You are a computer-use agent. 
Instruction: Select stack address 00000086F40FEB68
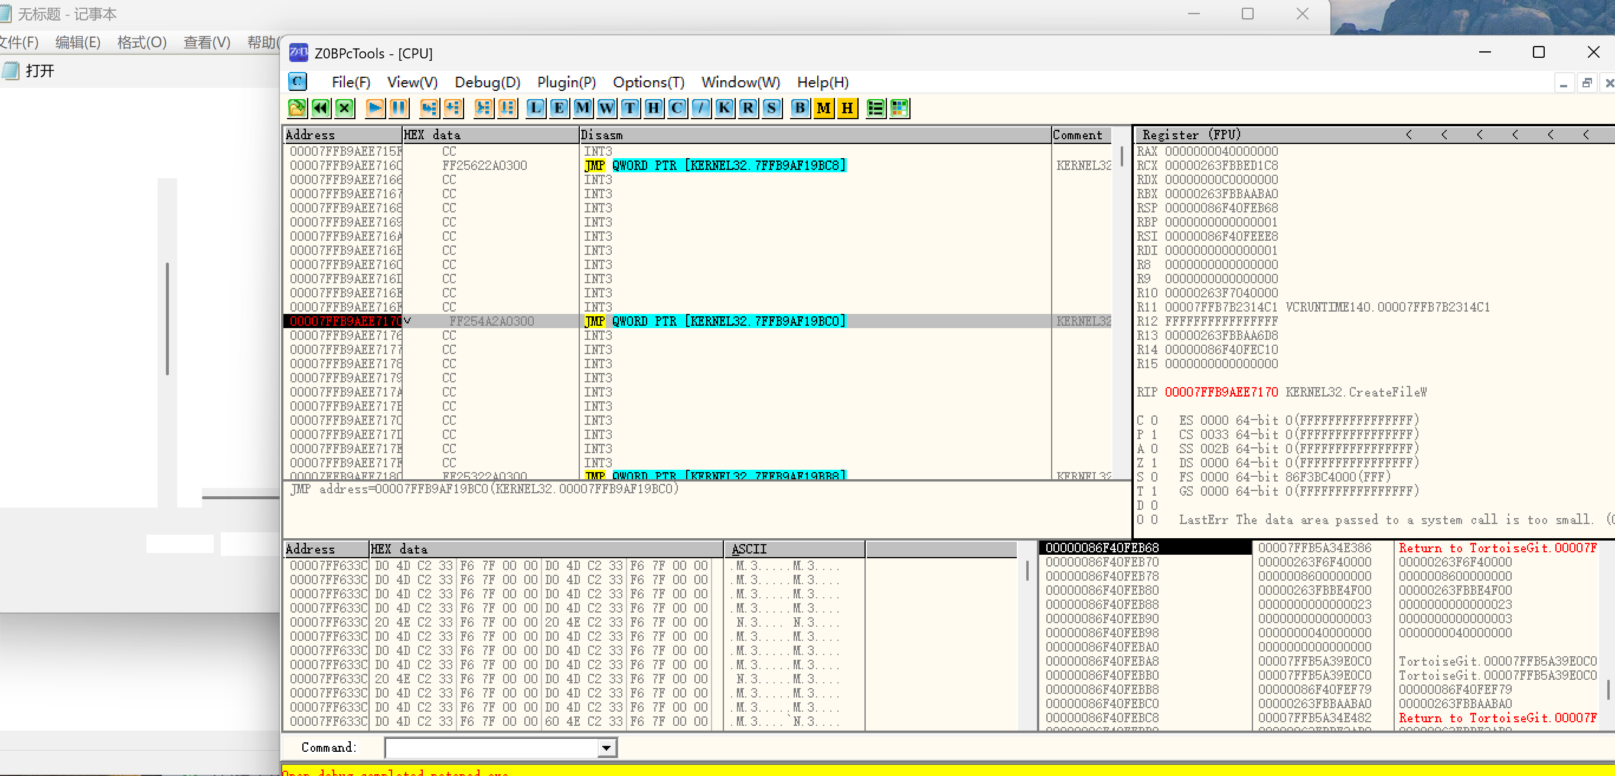(x=1101, y=548)
